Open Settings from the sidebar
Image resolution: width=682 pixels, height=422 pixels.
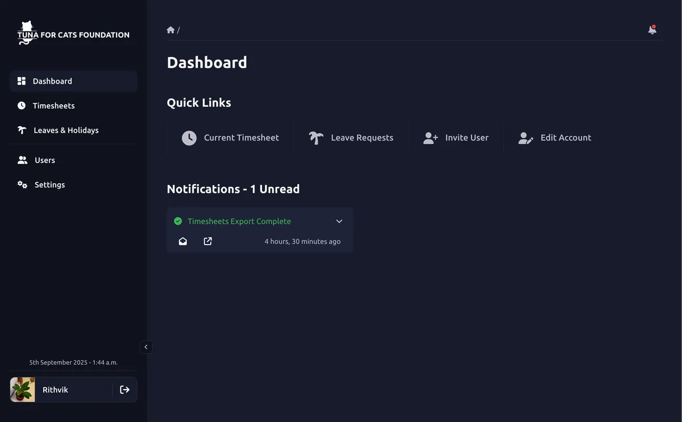(49, 184)
